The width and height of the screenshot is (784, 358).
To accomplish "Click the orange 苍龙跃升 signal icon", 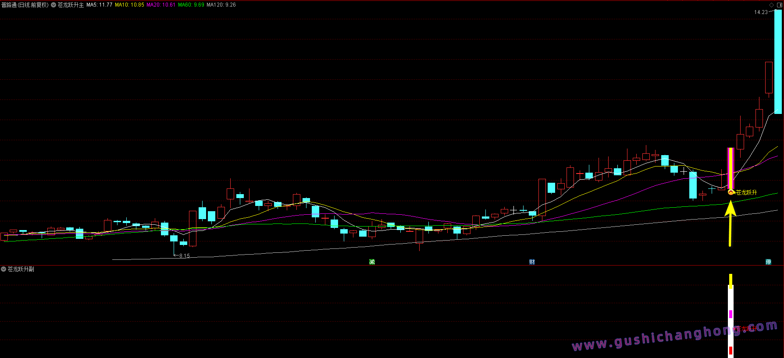I will (731, 192).
